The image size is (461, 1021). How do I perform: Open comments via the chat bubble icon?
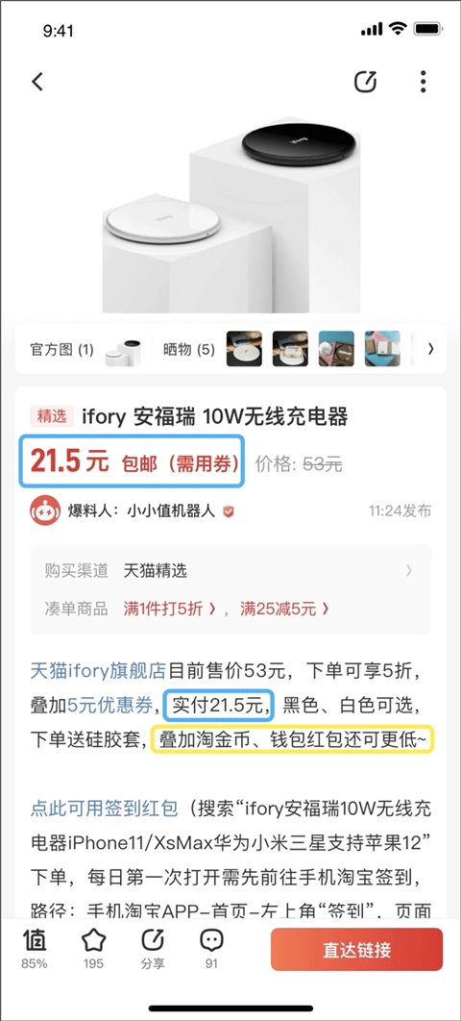[212, 941]
